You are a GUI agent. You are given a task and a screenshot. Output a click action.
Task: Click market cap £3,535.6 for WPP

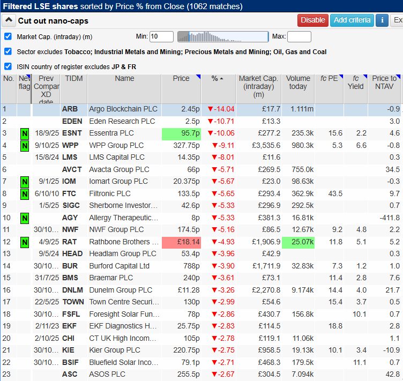[x=266, y=145]
